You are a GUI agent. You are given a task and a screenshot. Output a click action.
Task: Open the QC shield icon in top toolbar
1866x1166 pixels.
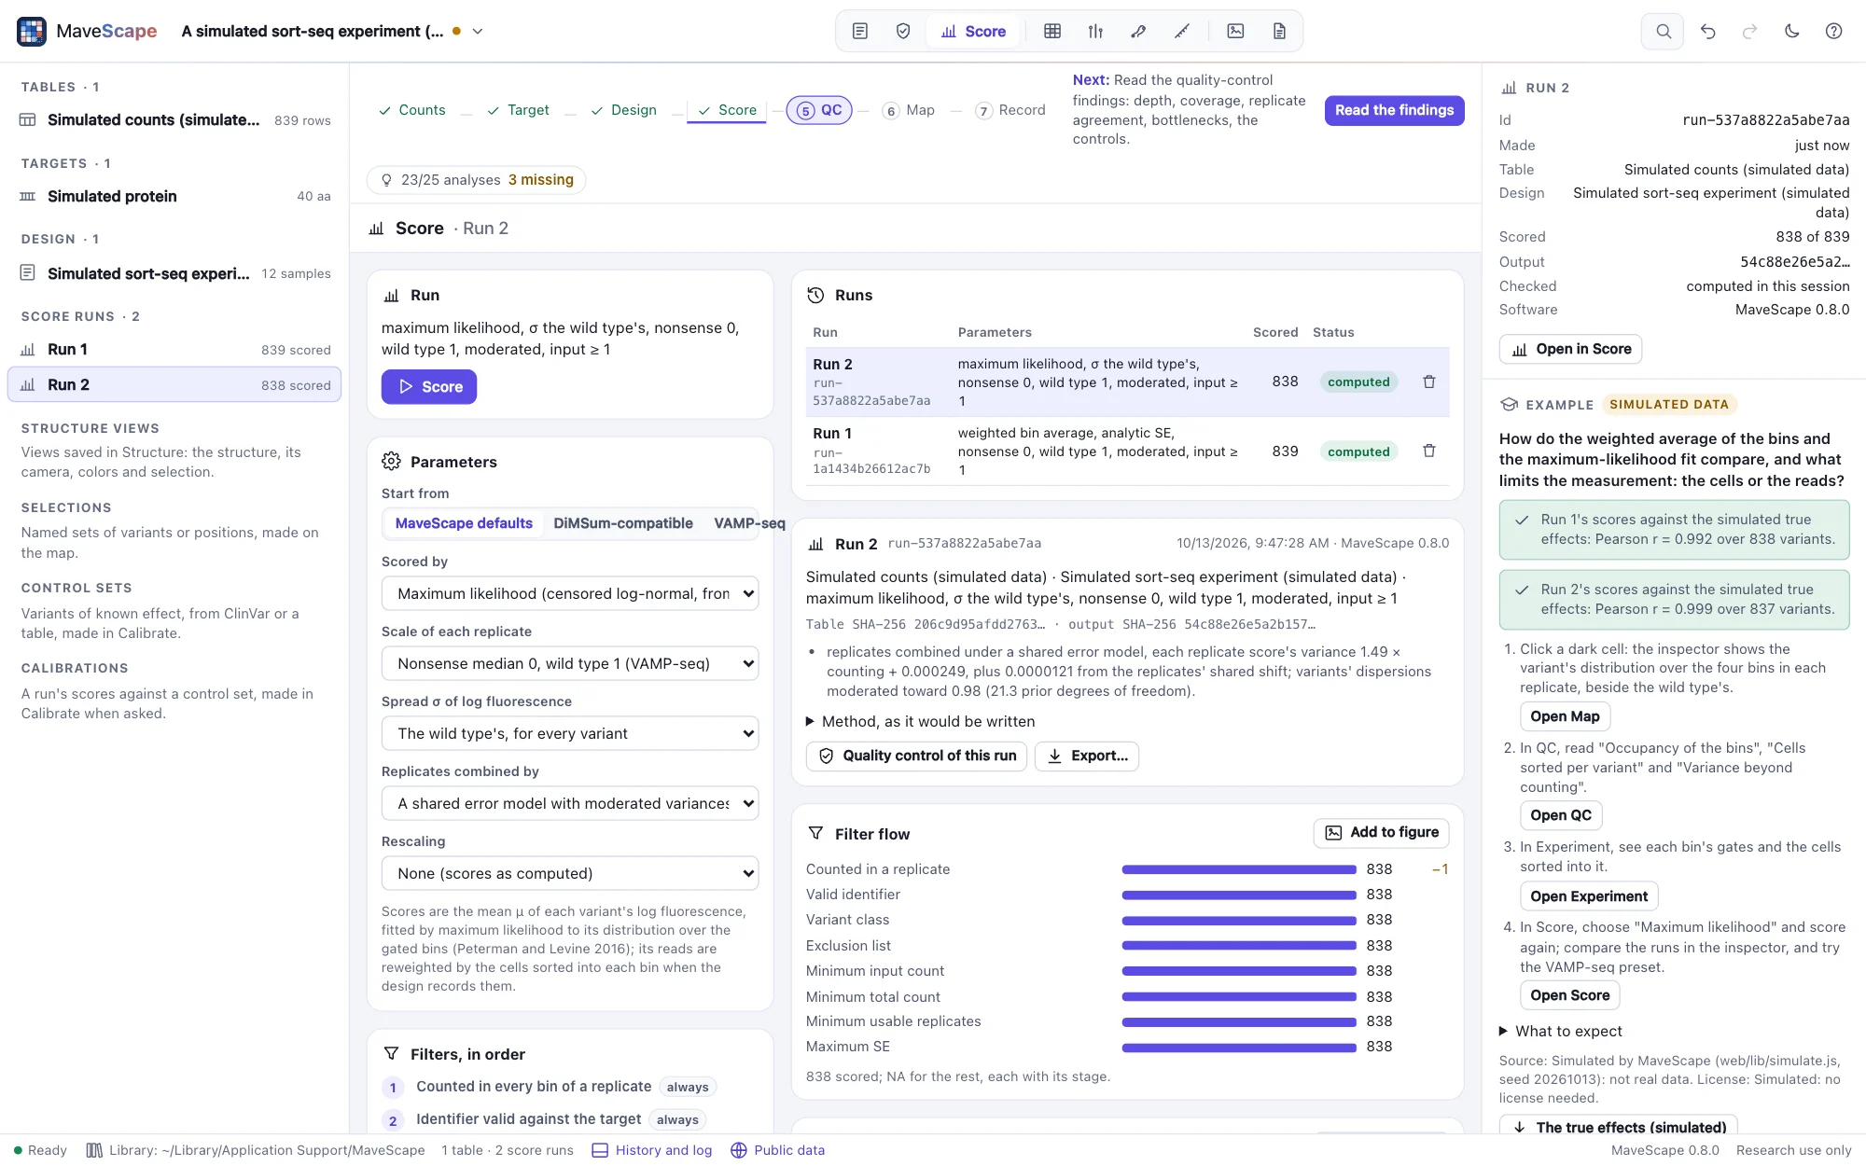click(903, 31)
